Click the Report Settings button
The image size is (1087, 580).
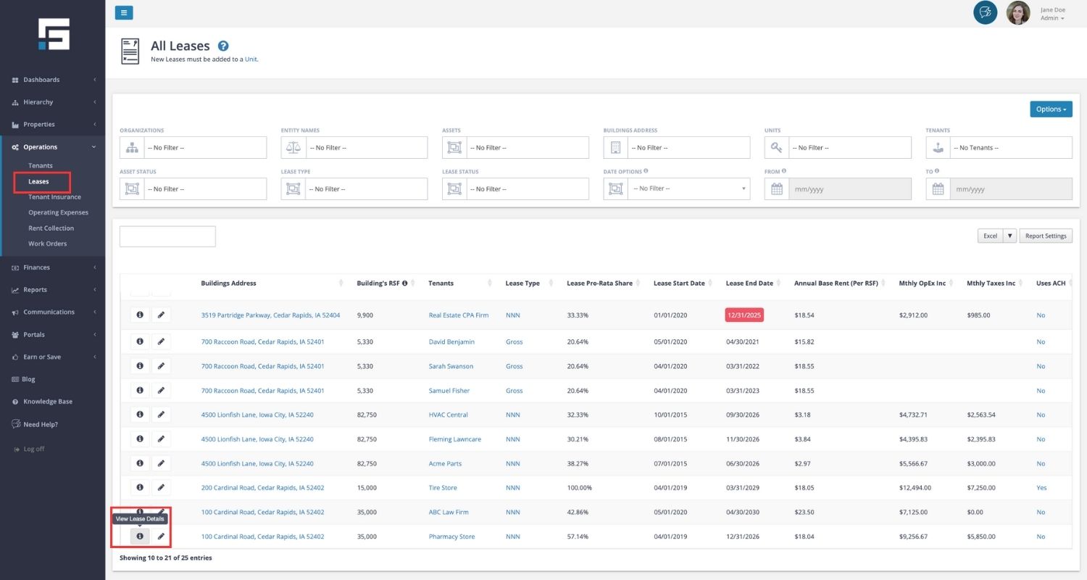[x=1046, y=236]
